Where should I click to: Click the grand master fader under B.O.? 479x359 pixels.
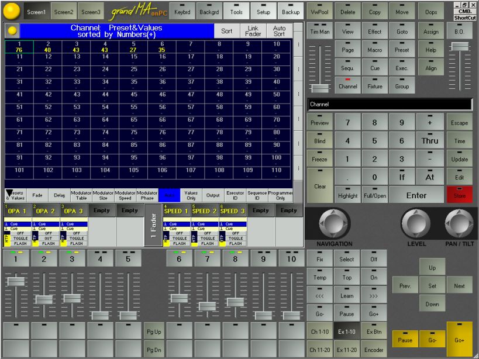tap(460, 46)
